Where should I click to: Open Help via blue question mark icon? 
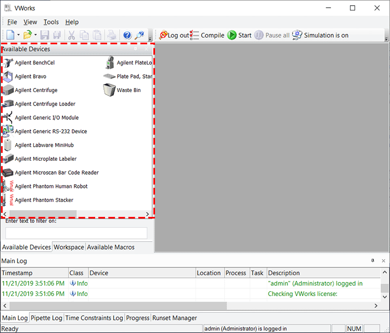127,35
